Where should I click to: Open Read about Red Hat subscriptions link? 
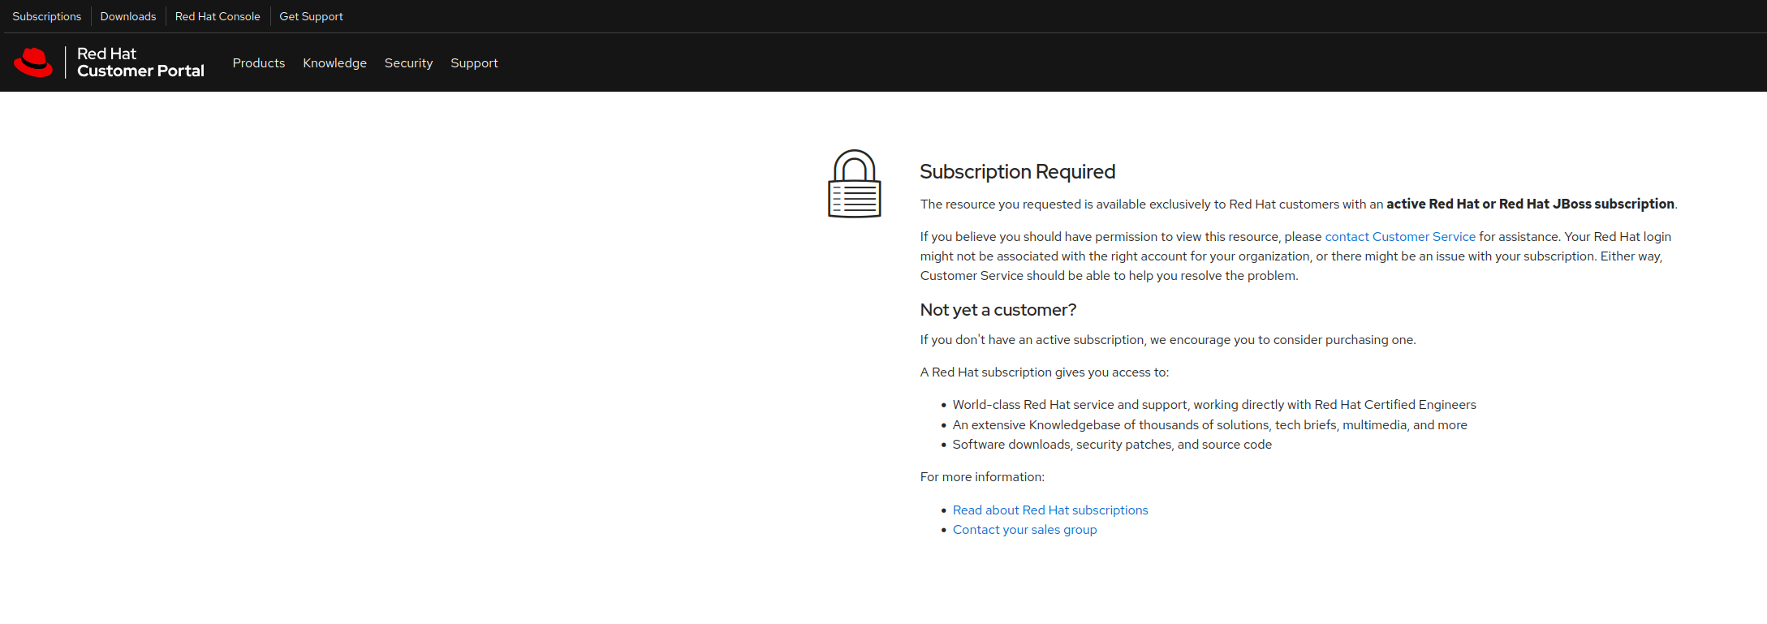click(1049, 510)
